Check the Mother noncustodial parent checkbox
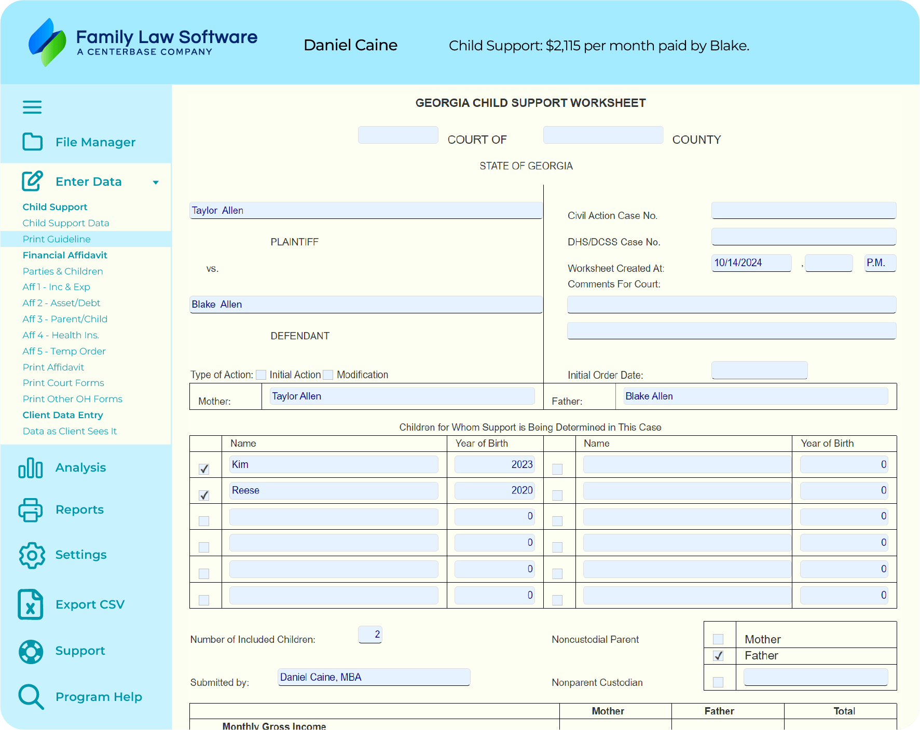 pos(718,639)
